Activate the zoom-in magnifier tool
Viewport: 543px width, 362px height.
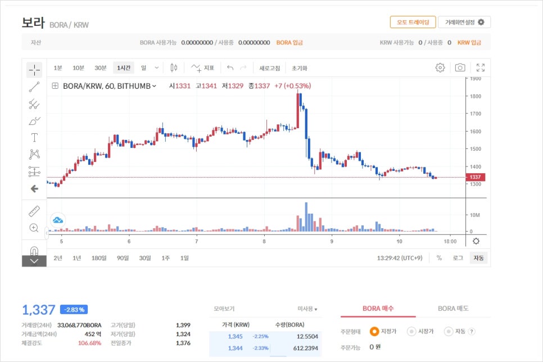[34, 228]
